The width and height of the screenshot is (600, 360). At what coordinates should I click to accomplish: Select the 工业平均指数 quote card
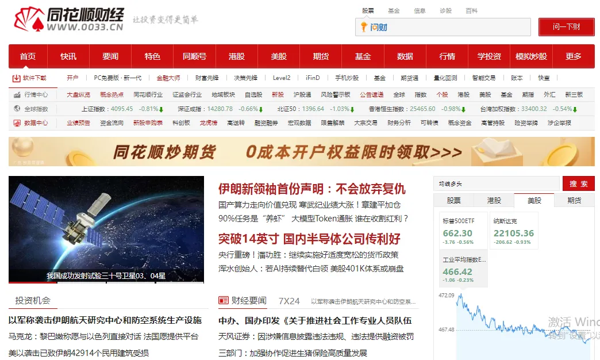point(463,269)
